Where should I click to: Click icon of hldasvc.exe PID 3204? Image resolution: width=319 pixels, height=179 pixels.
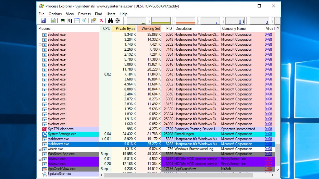click(45, 164)
